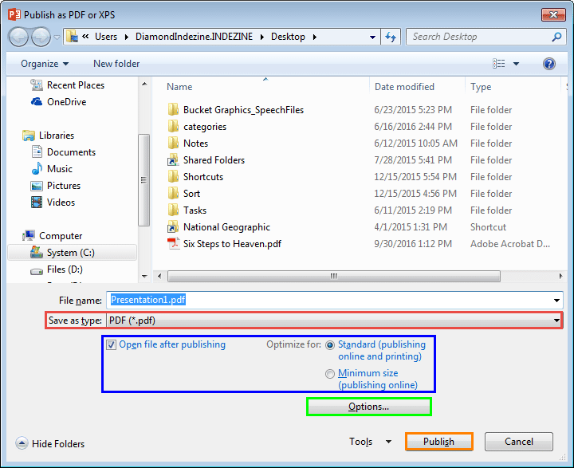The width and height of the screenshot is (574, 468).
Task: Select National Geographic shortcut icon
Action: (x=173, y=227)
